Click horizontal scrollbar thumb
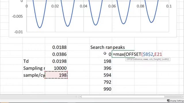The image size is (184, 103). click(123, 97)
